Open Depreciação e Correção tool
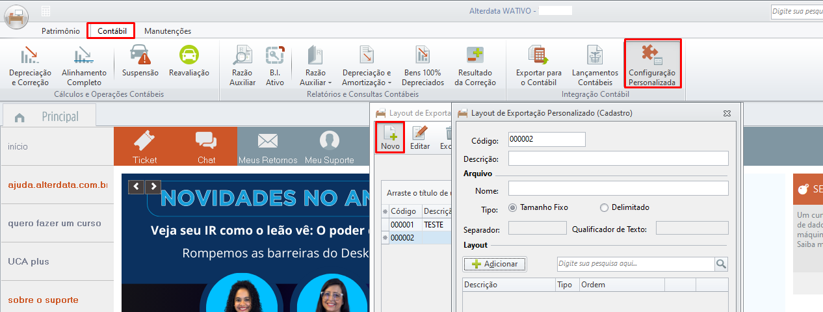 coord(30,65)
